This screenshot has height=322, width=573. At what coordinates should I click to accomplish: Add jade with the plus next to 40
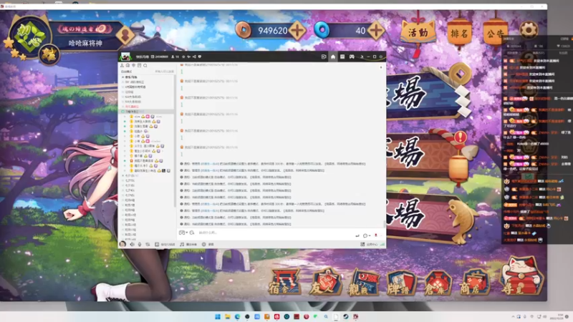click(376, 30)
